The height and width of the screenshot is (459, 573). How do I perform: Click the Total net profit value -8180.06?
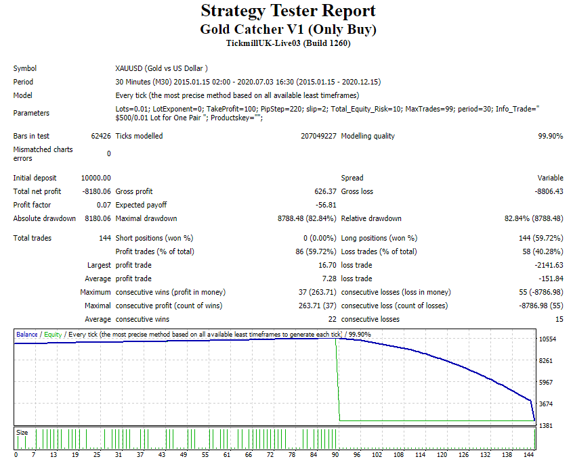tap(96, 191)
